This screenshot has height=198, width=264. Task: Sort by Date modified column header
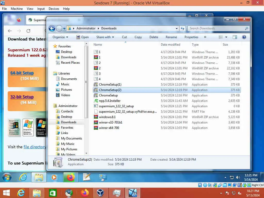coord(170,45)
